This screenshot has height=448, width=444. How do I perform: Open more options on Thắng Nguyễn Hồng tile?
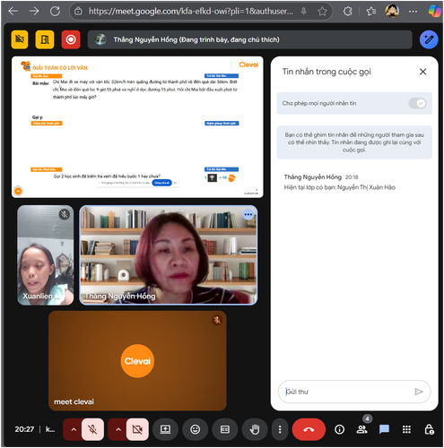tap(248, 214)
